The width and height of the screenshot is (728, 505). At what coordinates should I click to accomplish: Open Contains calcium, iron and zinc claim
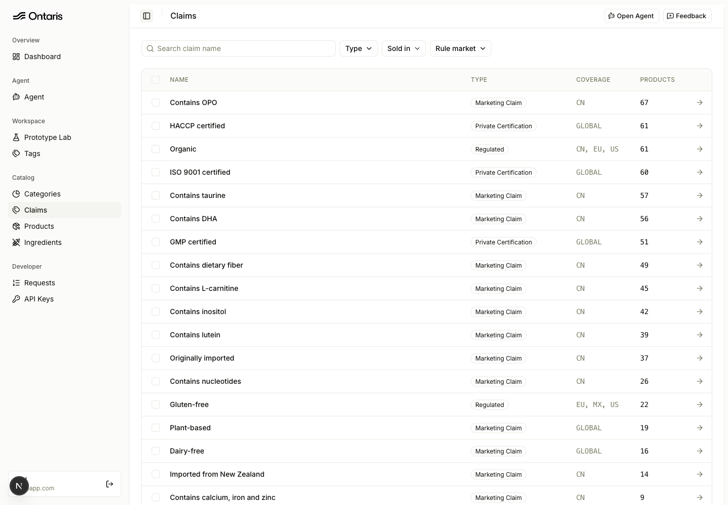(222, 497)
